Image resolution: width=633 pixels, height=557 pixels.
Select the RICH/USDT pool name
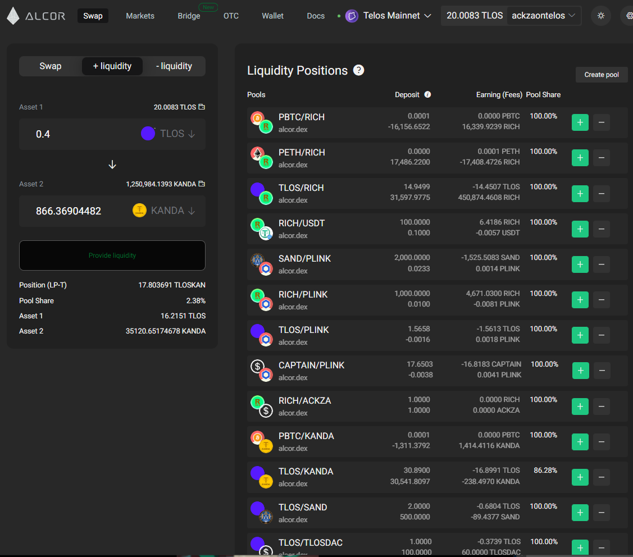point(302,223)
